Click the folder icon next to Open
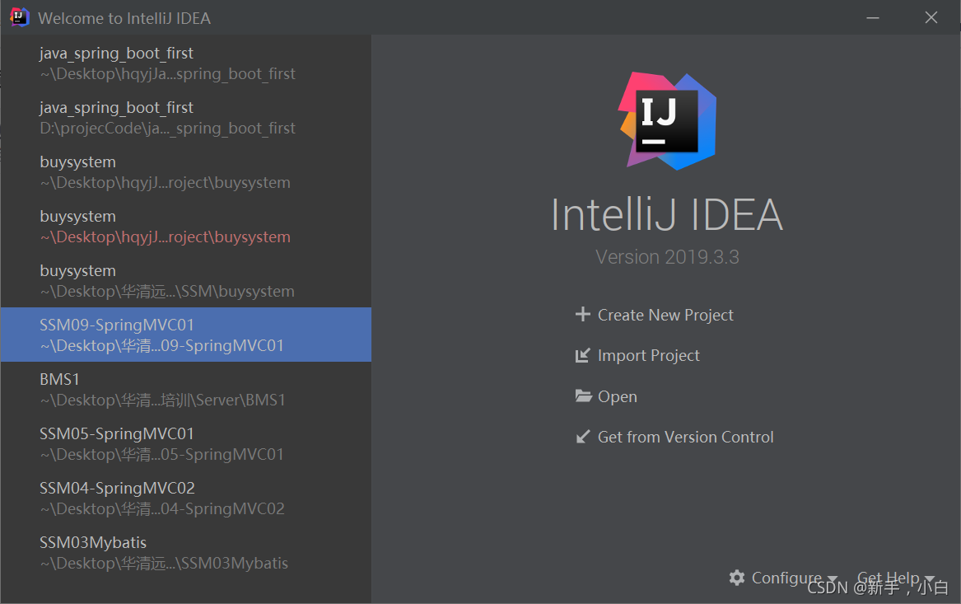The width and height of the screenshot is (961, 604). pos(583,396)
